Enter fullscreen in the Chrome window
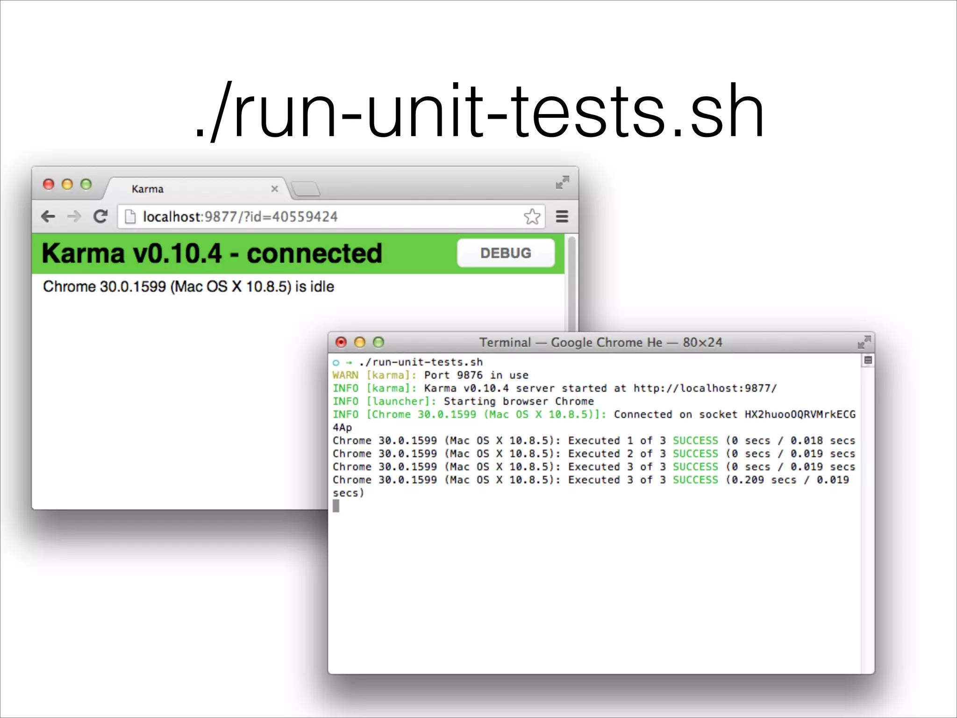This screenshot has height=718, width=957. (562, 182)
